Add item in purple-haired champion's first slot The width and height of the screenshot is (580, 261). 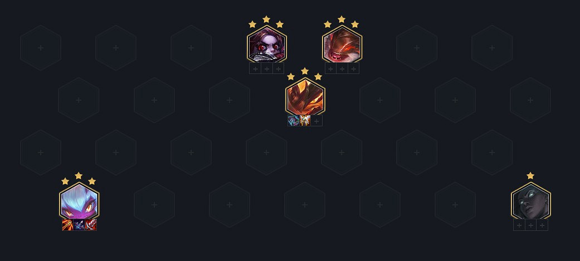[255, 68]
